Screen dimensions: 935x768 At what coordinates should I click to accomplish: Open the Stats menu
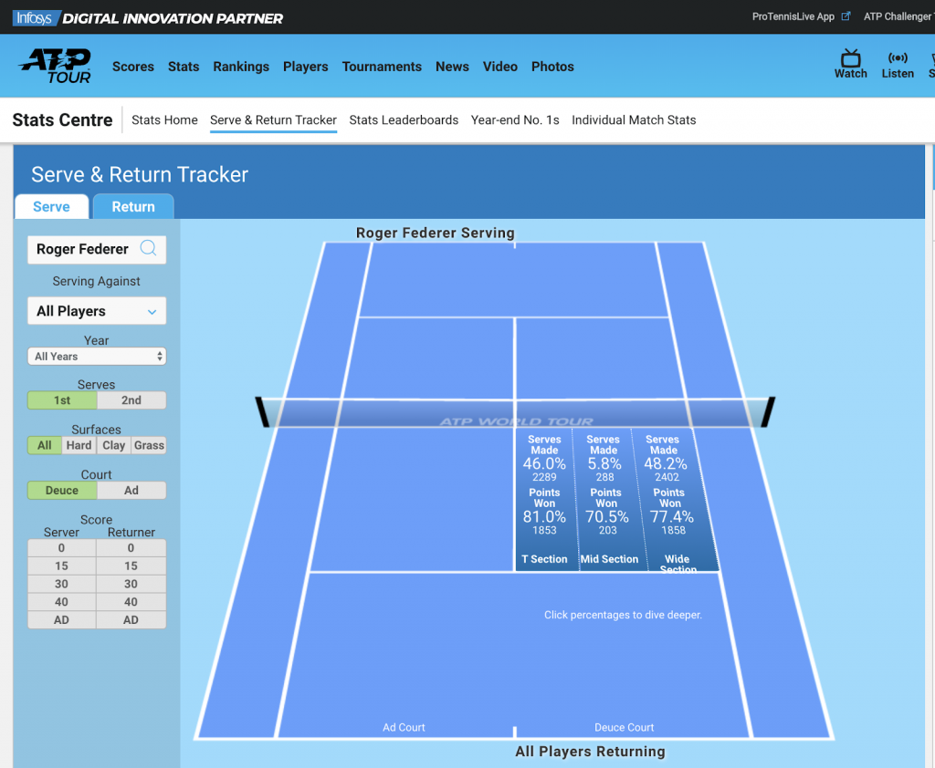click(x=184, y=67)
